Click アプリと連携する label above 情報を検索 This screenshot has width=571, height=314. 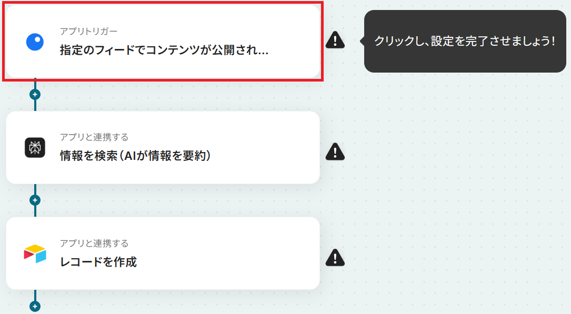pyautogui.click(x=94, y=137)
